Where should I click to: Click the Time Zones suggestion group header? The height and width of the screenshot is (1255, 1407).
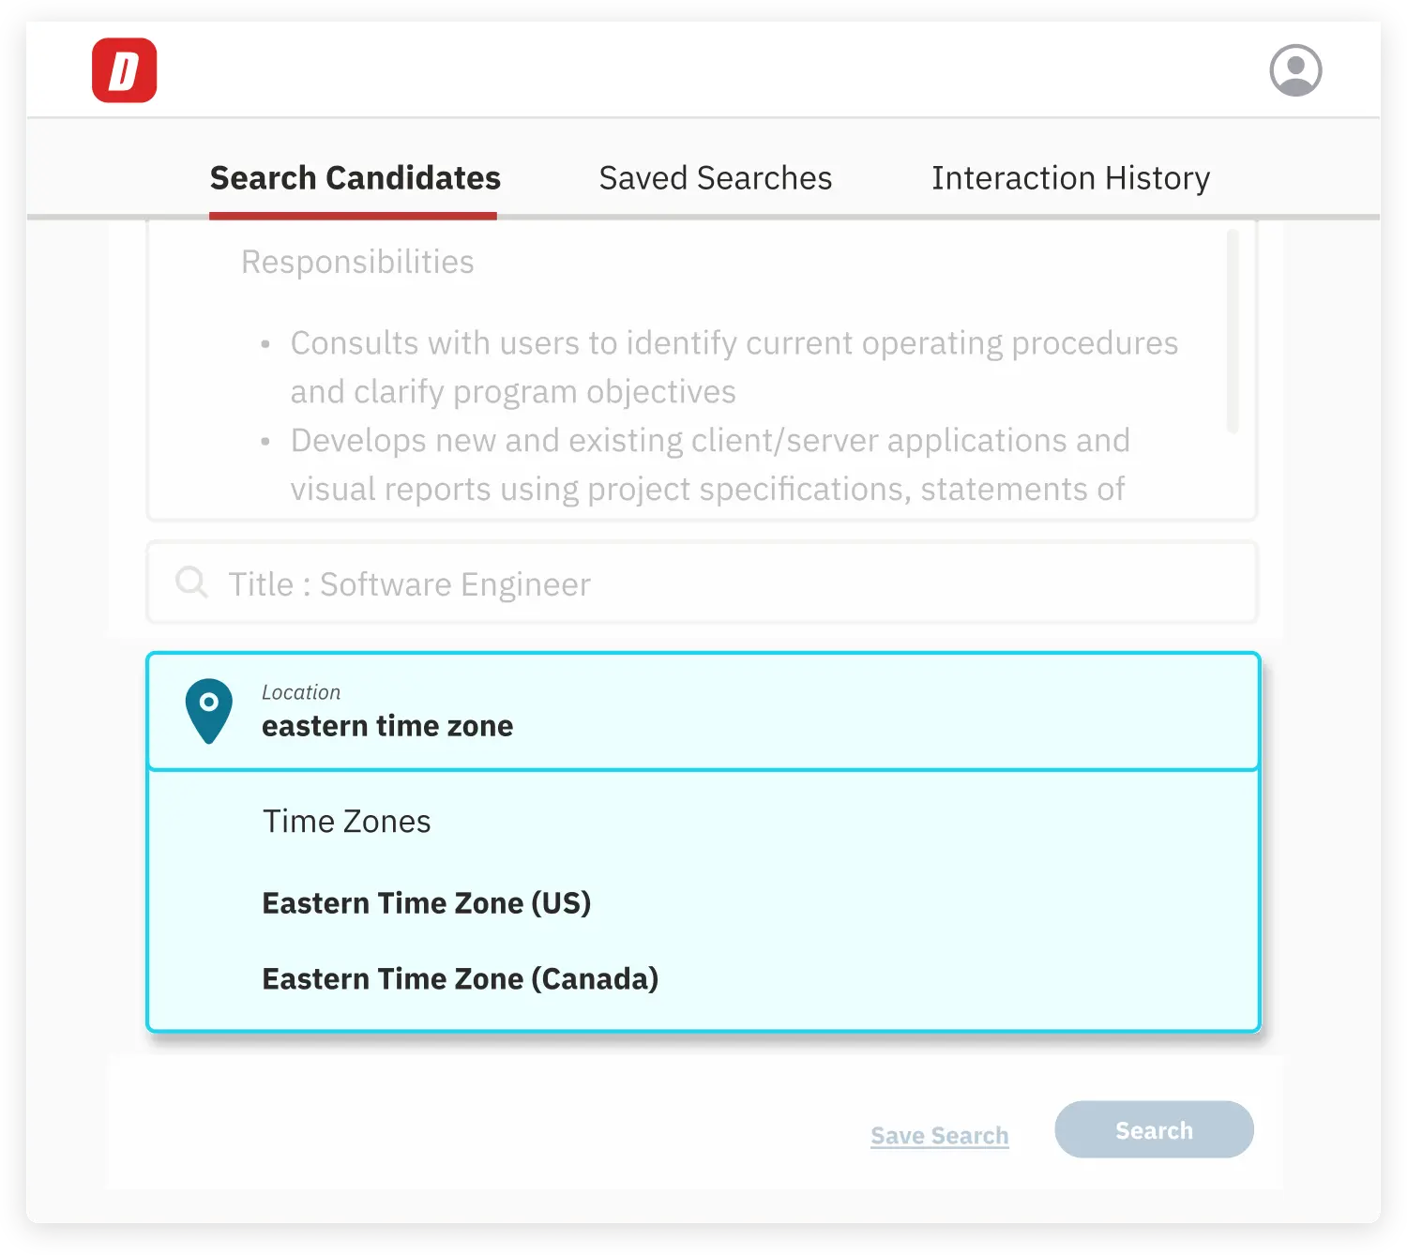pos(346,822)
